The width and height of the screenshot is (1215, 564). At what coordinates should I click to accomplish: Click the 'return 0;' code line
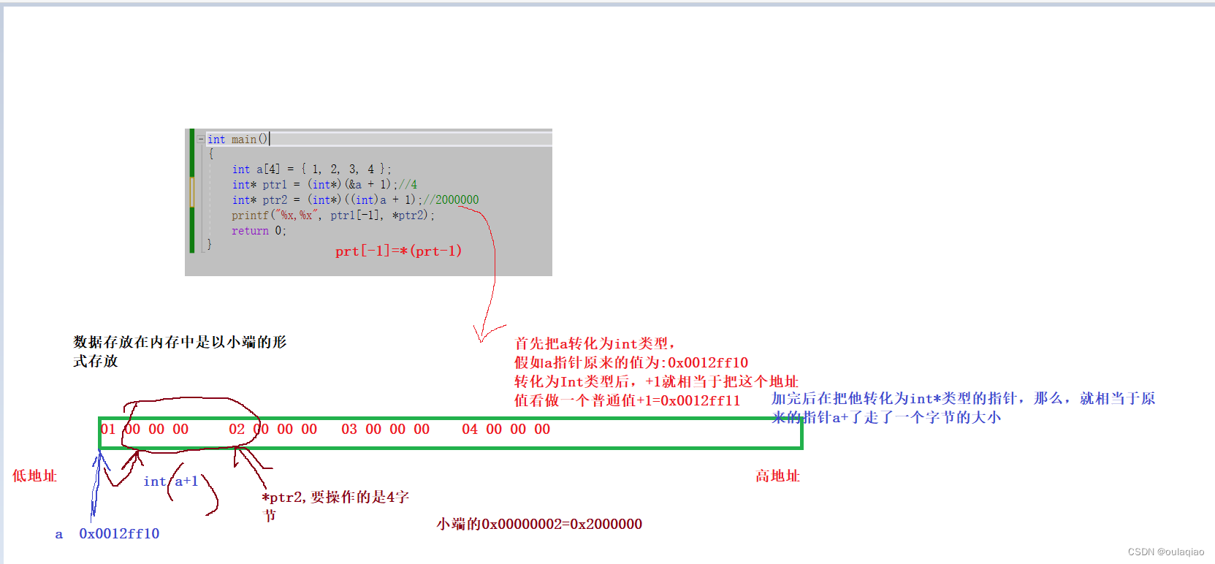pos(259,230)
